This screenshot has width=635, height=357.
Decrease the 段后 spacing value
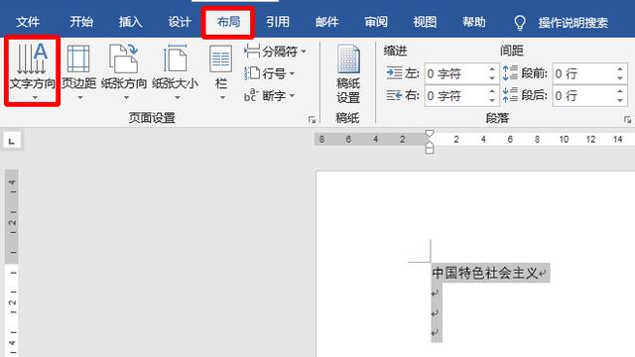tap(620, 100)
